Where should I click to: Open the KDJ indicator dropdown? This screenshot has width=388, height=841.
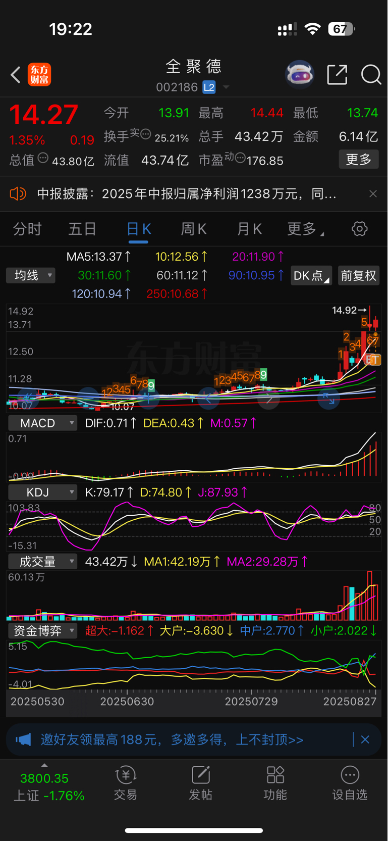[42, 492]
